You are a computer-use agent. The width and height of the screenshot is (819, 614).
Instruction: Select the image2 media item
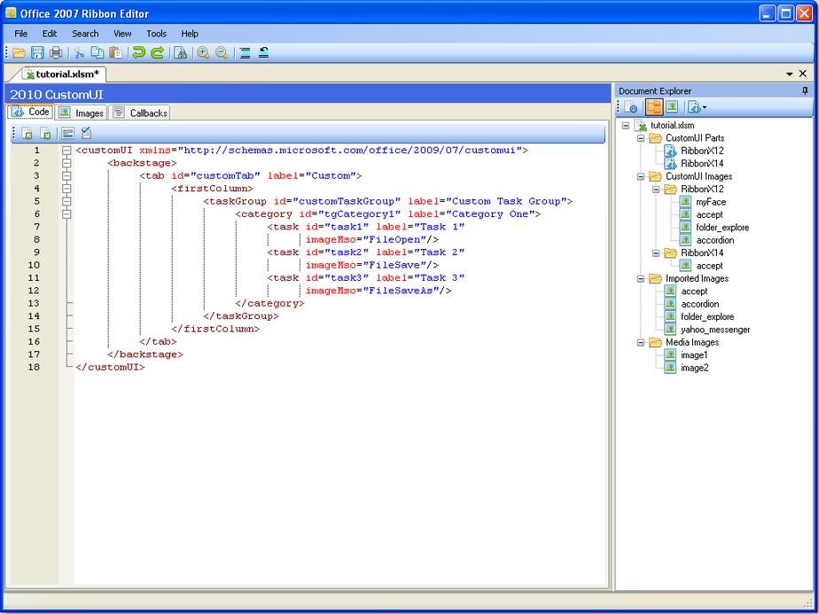pyautogui.click(x=694, y=368)
